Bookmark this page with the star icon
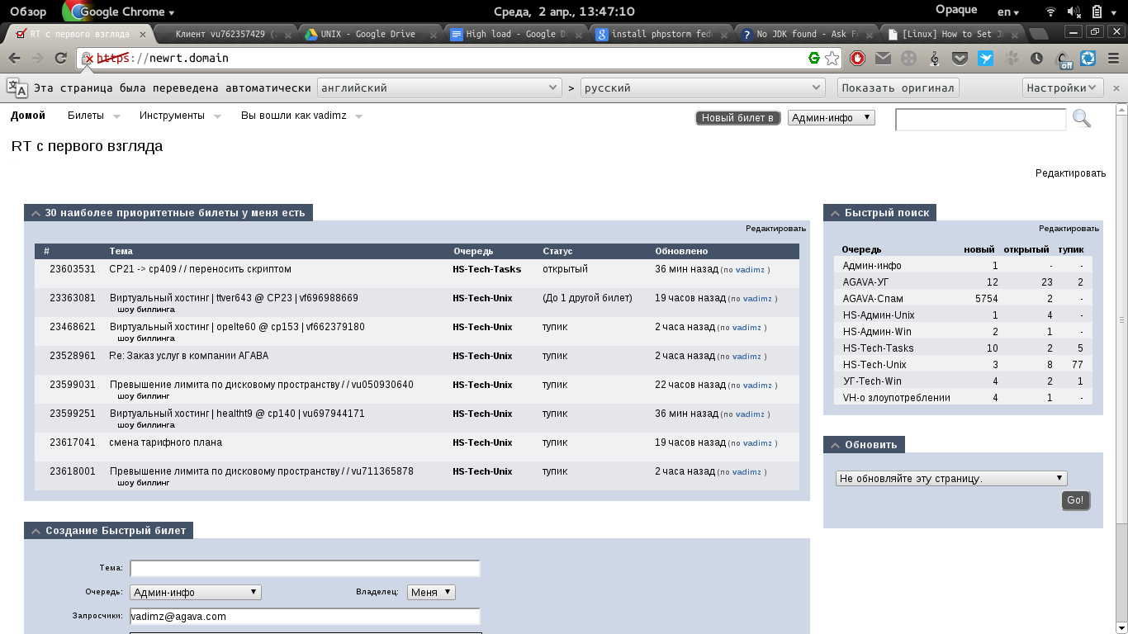This screenshot has width=1128, height=634. click(x=832, y=59)
